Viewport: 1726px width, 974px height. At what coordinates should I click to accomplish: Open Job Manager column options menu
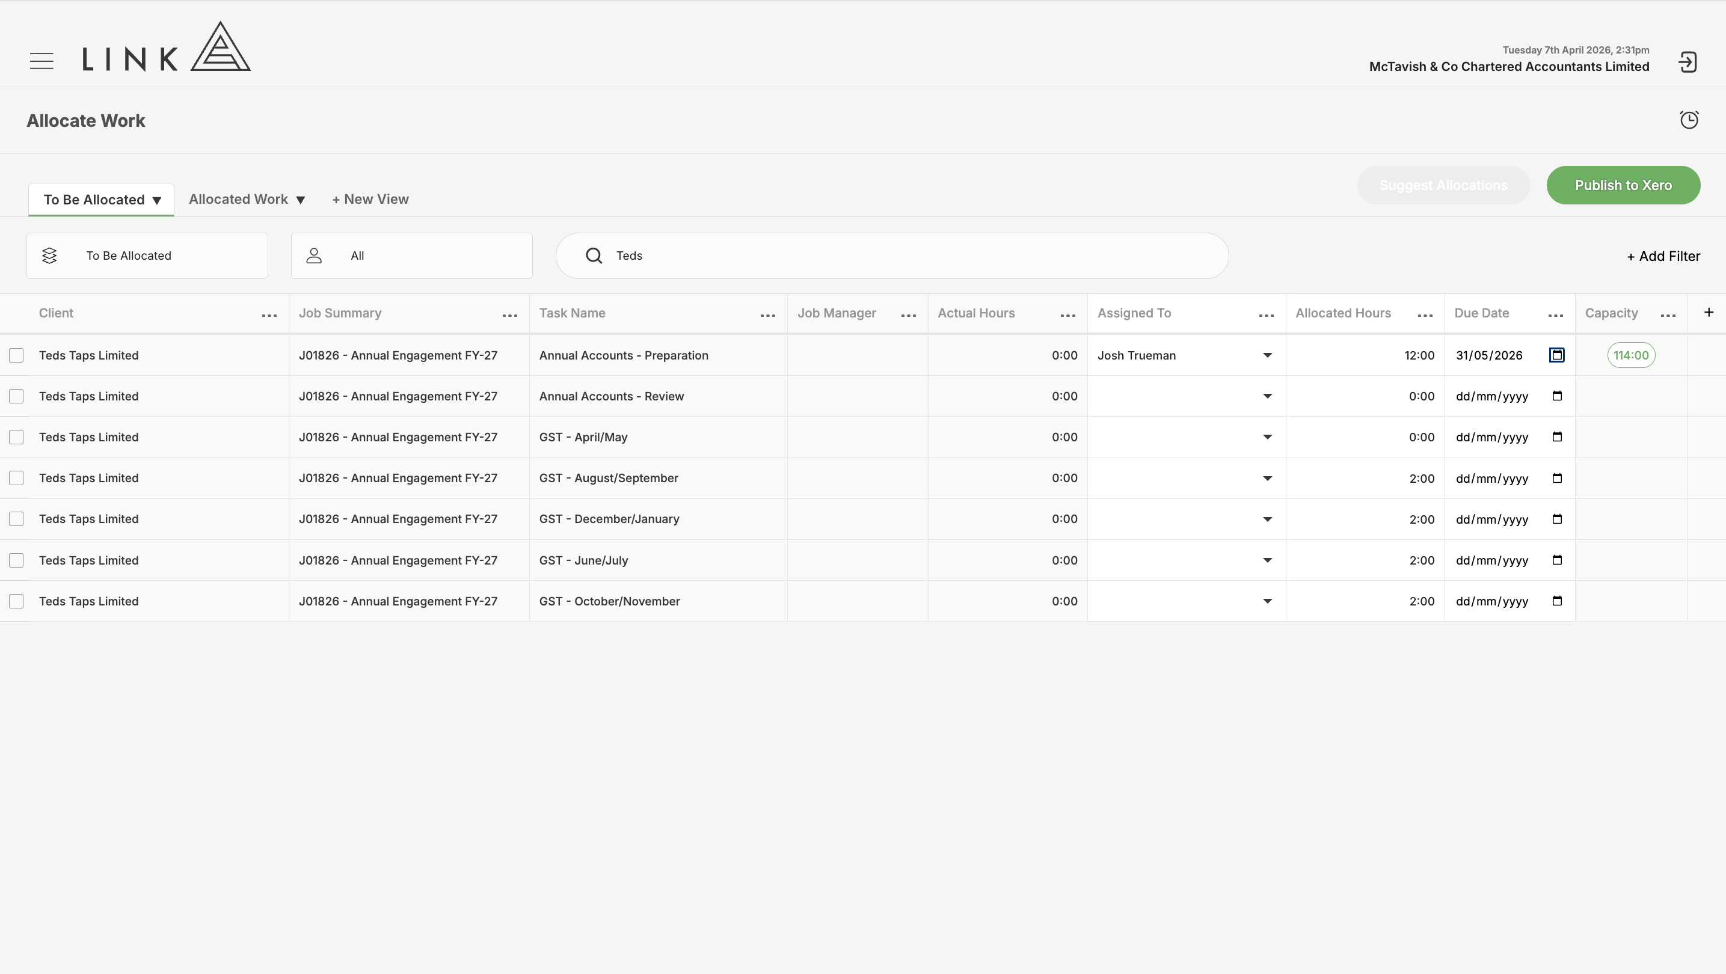pos(909,316)
